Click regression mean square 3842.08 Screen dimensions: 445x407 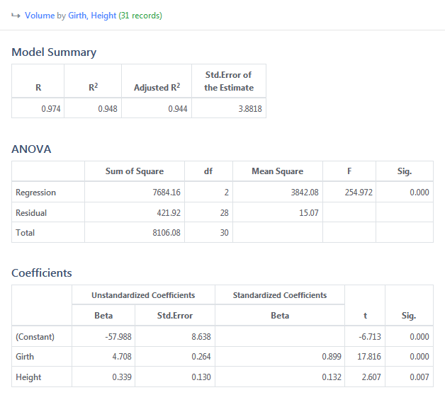(x=305, y=193)
